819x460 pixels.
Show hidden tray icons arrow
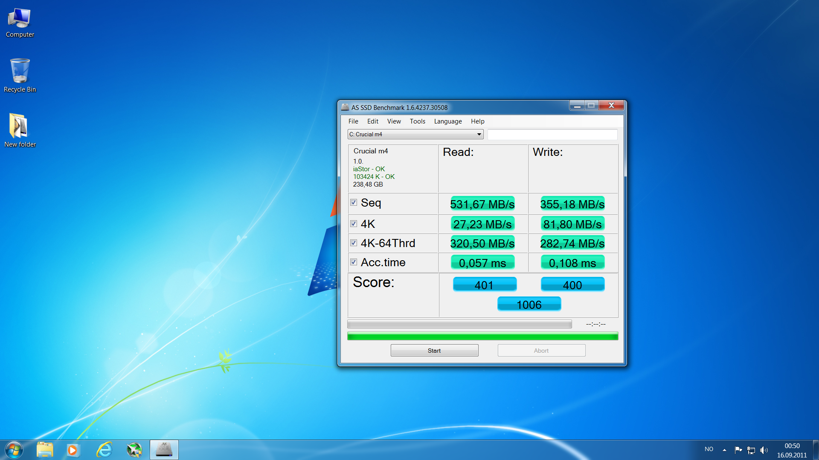[724, 450]
